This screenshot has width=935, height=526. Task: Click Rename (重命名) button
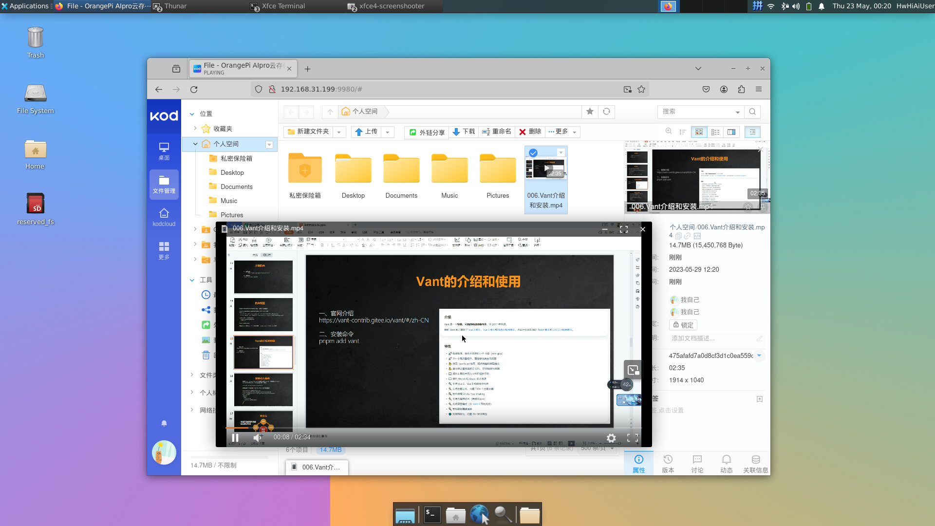[x=497, y=131]
